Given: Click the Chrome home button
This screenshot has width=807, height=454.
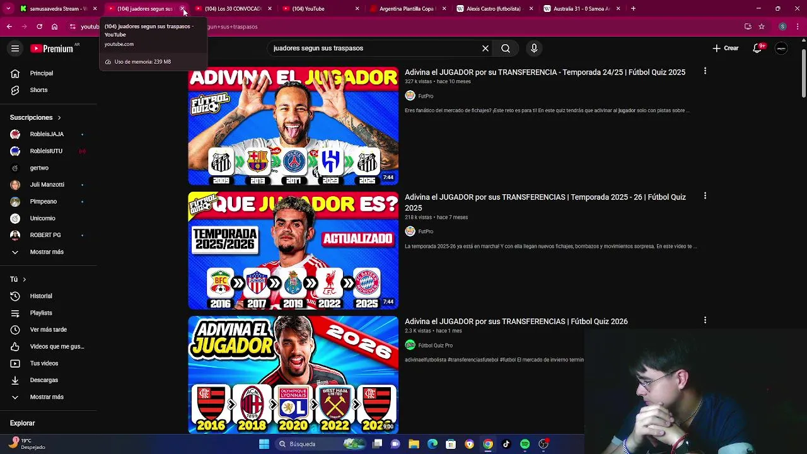Looking at the screenshot, I should click(55, 26).
